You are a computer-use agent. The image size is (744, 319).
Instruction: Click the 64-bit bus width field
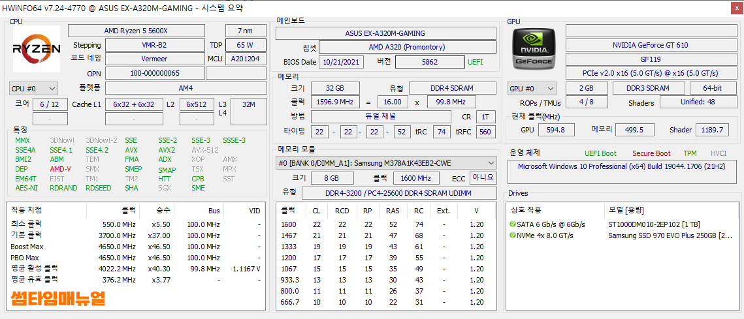click(712, 88)
